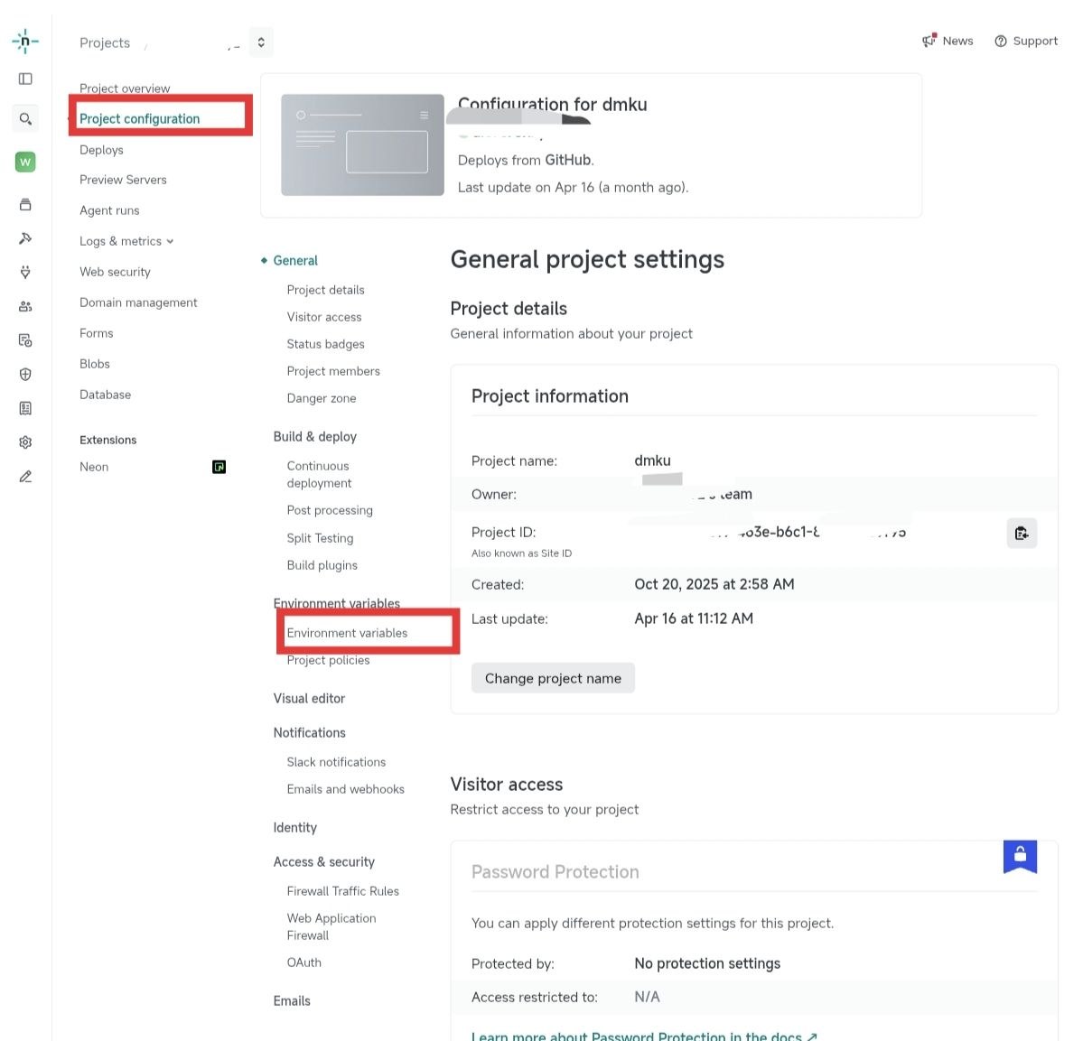
Task: Copy the Project ID with clipboard icon
Action: (x=1022, y=533)
